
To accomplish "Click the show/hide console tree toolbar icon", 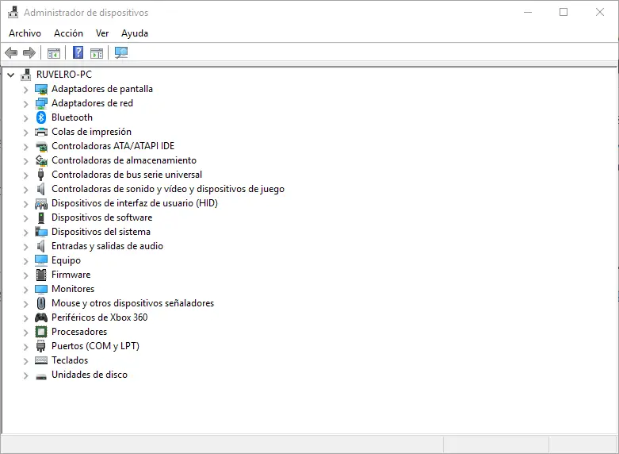I will pos(54,53).
